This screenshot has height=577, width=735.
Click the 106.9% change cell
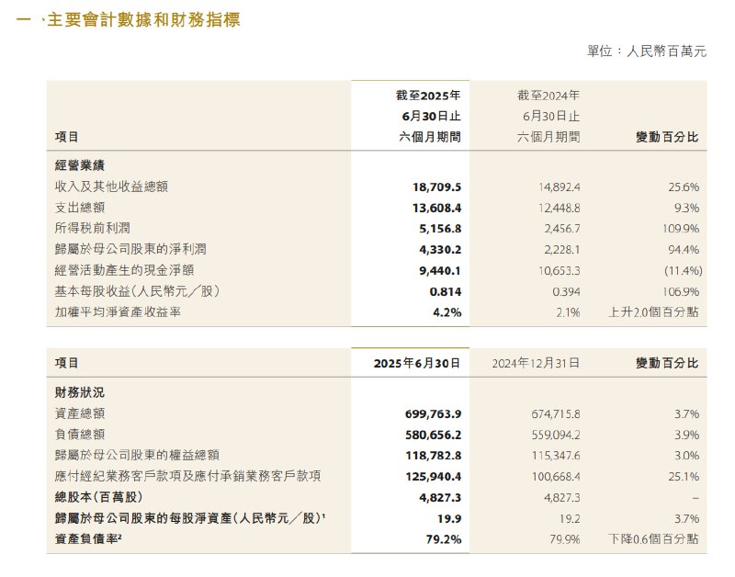point(681,291)
